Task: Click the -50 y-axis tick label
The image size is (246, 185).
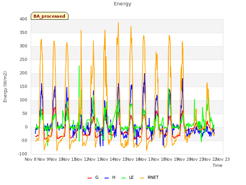Action: [x=24, y=140]
